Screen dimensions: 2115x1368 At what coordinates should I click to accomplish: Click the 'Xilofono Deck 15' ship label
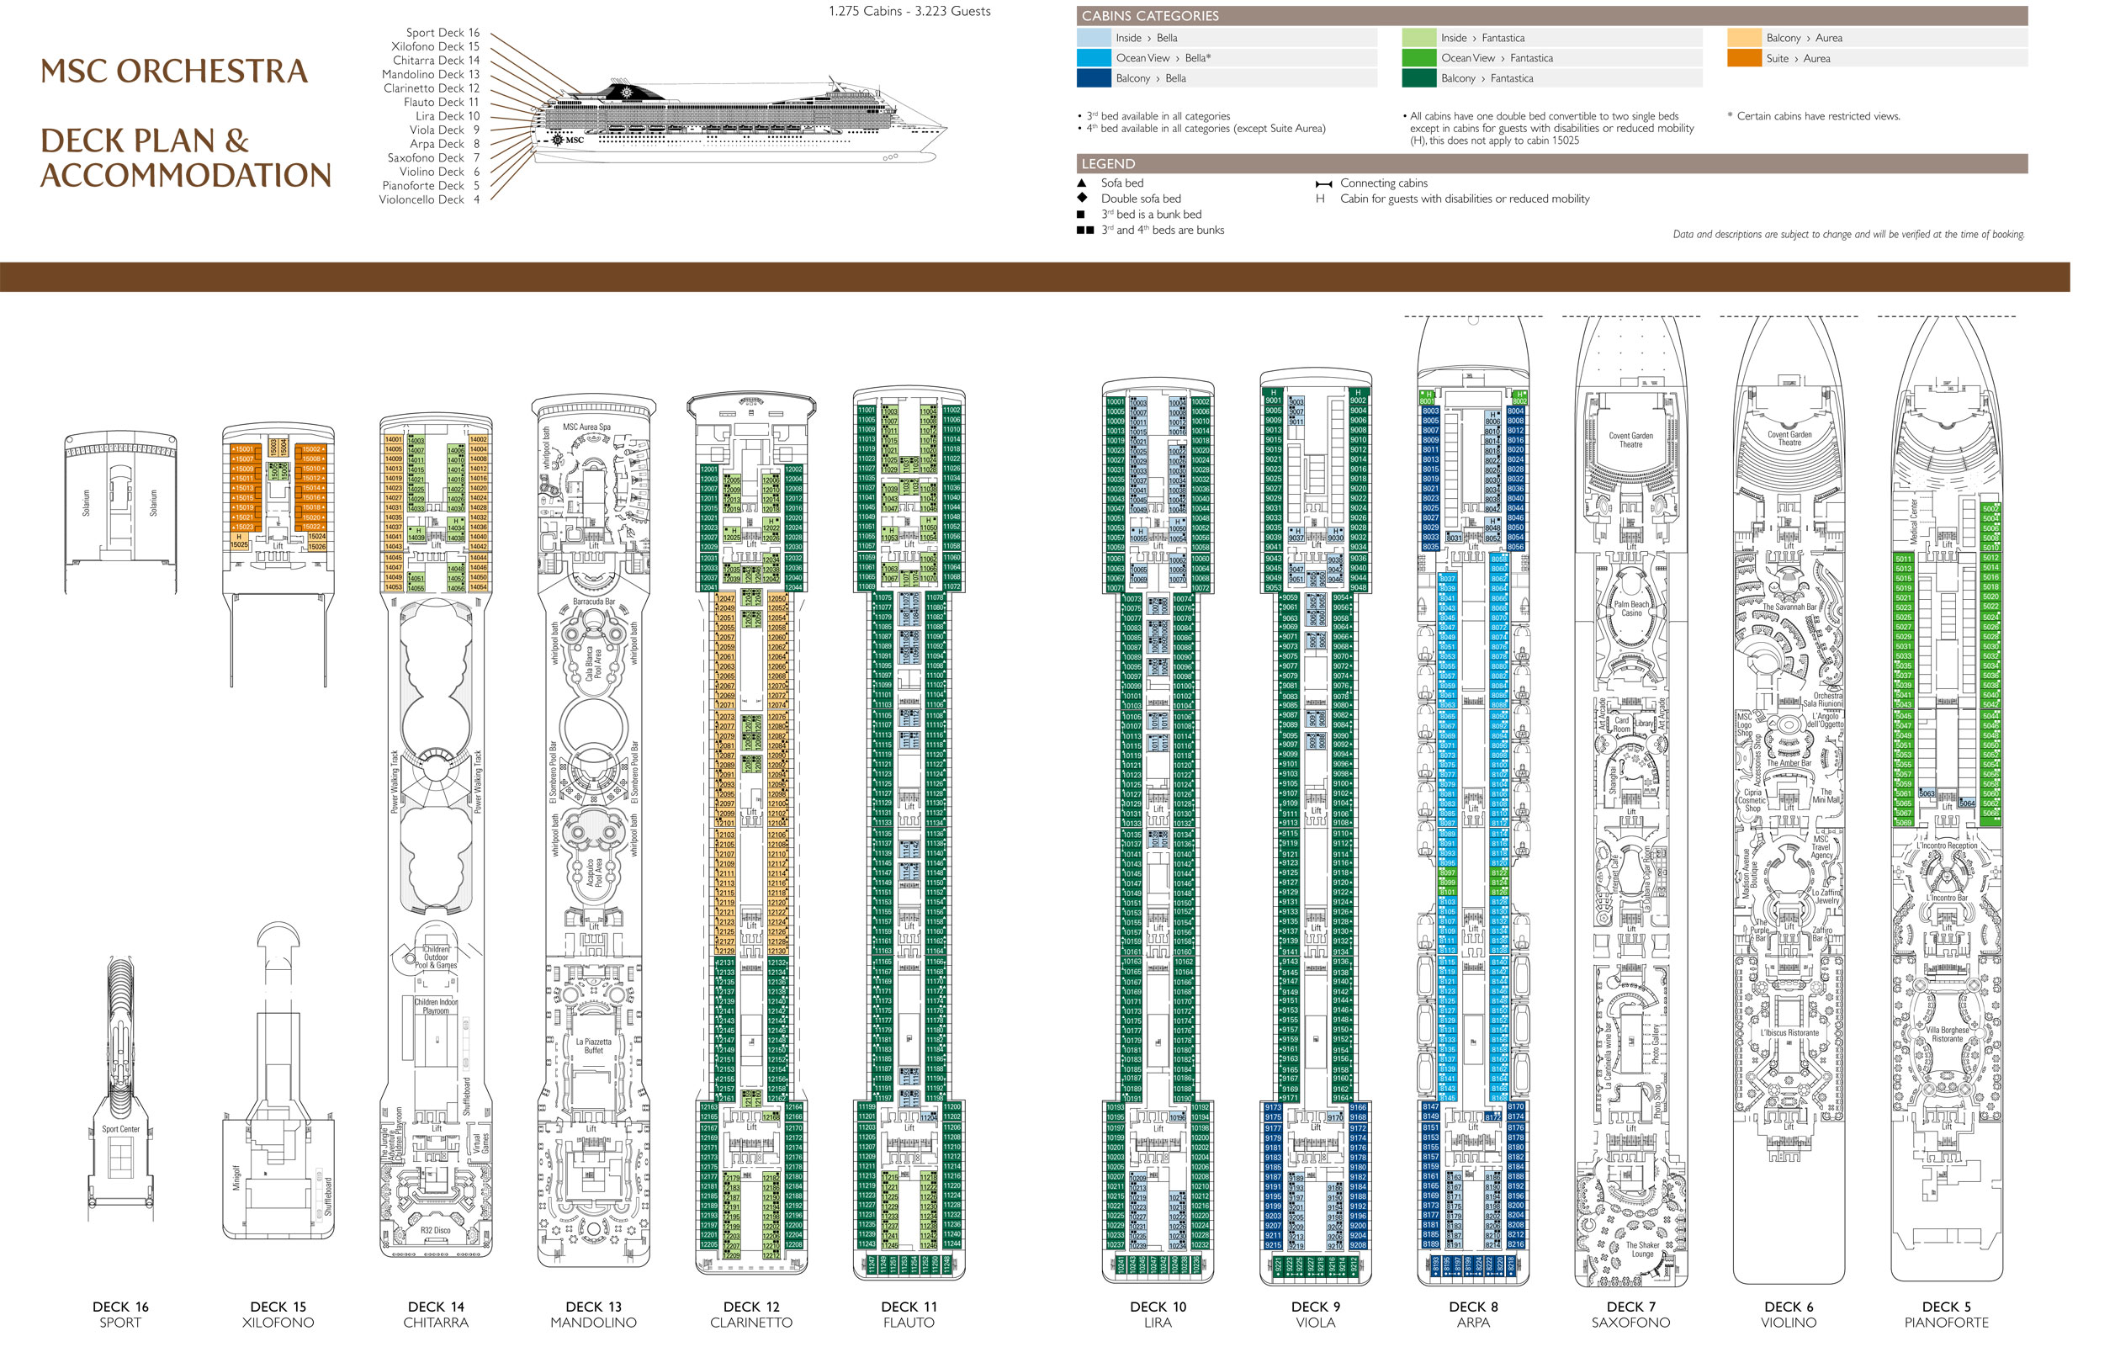click(x=435, y=46)
